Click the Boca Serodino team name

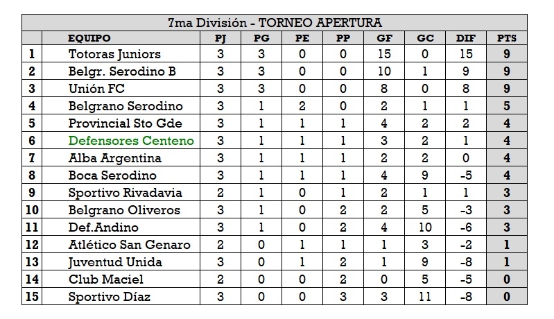point(112,175)
